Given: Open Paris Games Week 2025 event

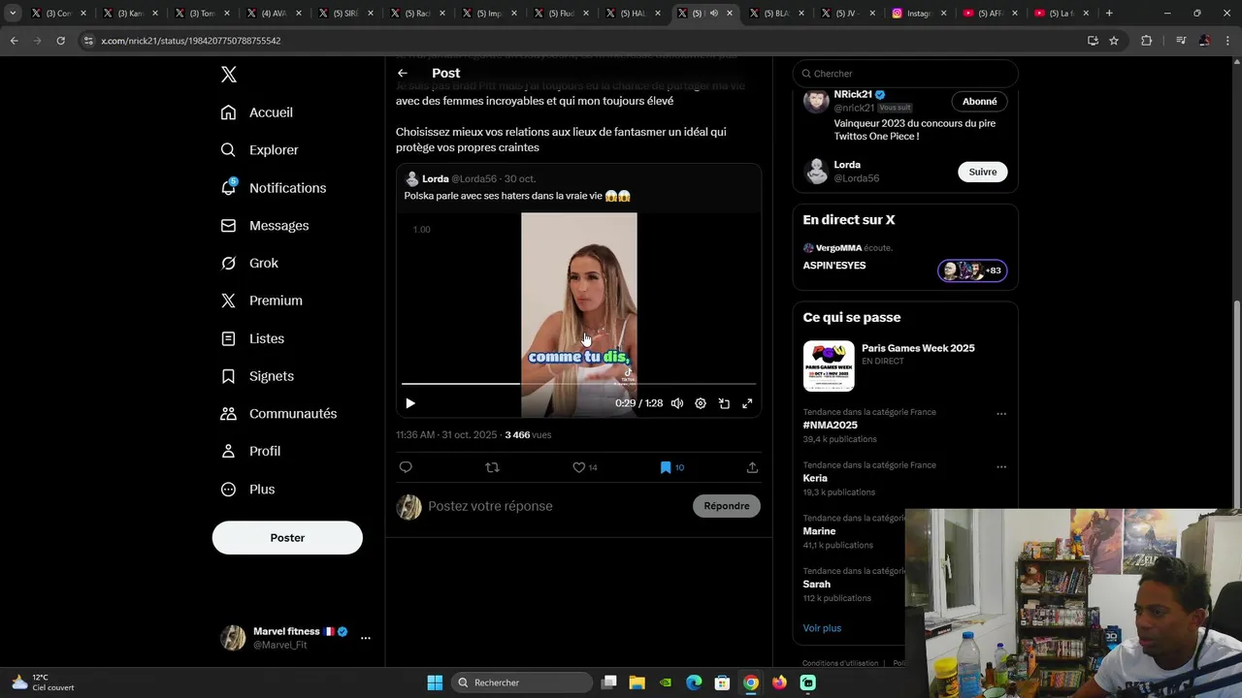Looking at the screenshot, I should point(918,348).
